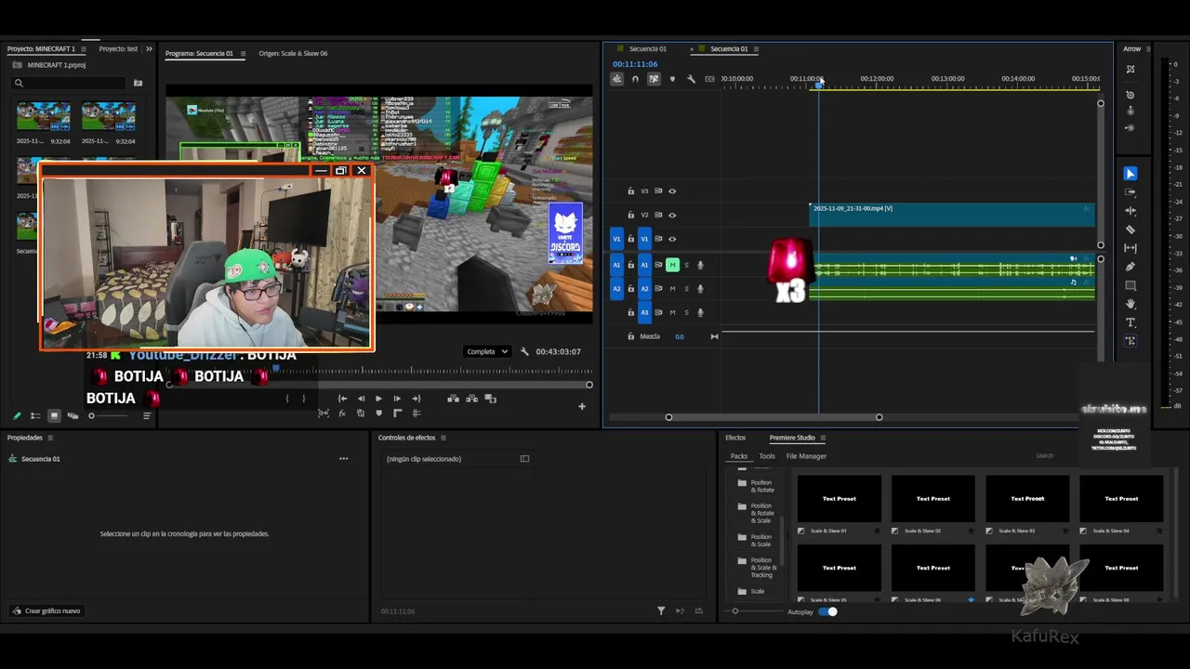1190x669 pixels.
Task: Open the Program monitor button editor plus
Action: (582, 406)
